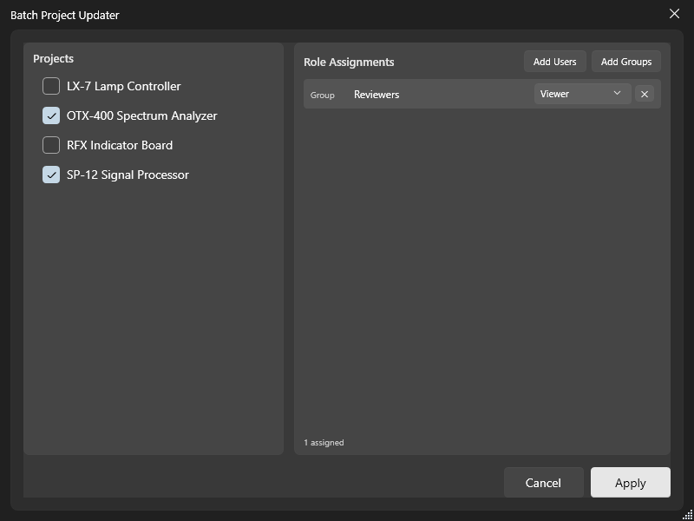Deselect the SP-12 Signal Processor checkbox
This screenshot has height=521, width=694.
pyautogui.click(x=51, y=175)
